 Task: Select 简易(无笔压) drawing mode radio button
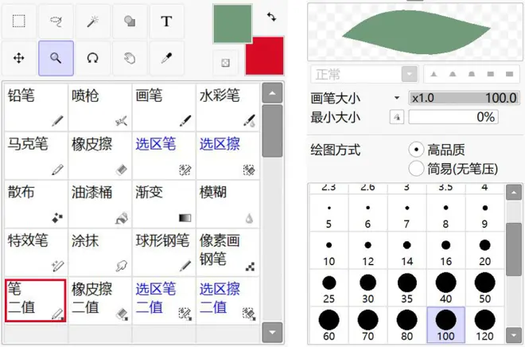coord(416,169)
